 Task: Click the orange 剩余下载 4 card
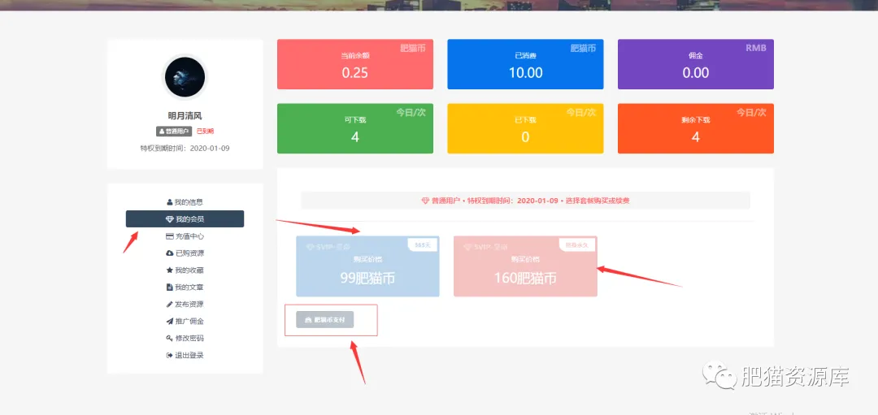pos(695,128)
